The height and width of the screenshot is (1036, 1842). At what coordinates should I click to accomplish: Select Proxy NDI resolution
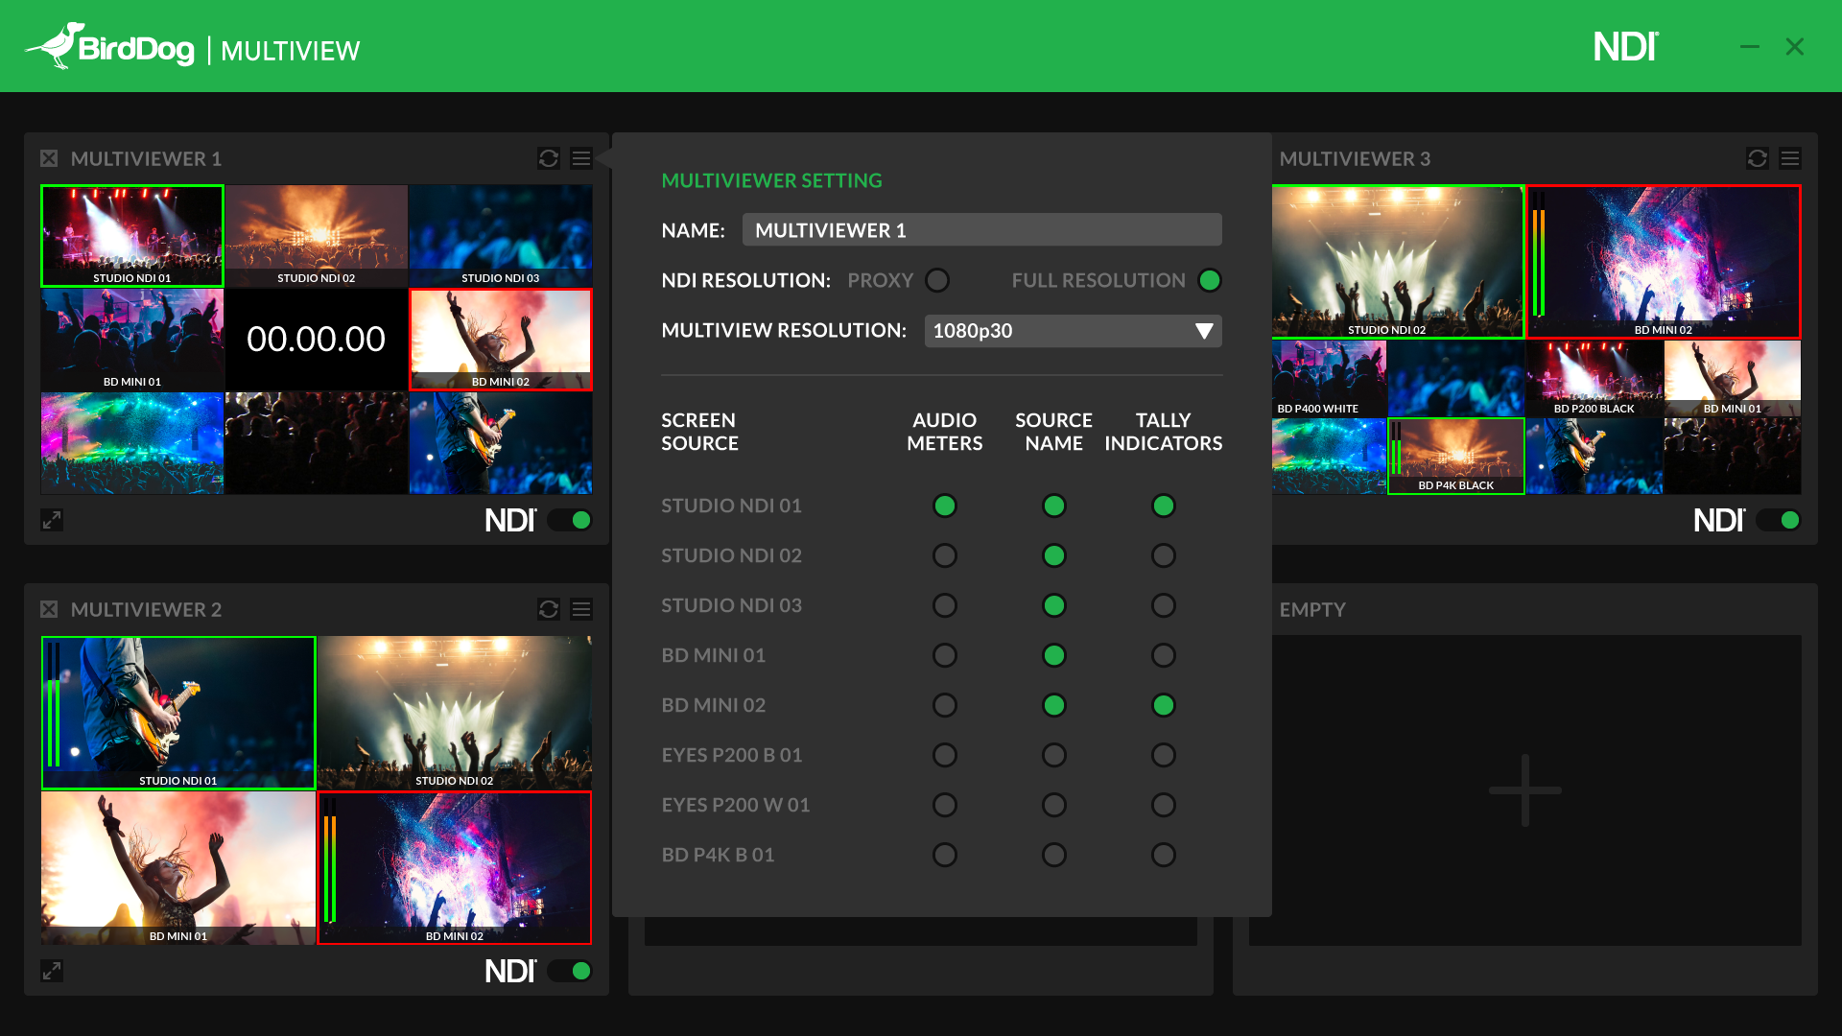(x=937, y=280)
